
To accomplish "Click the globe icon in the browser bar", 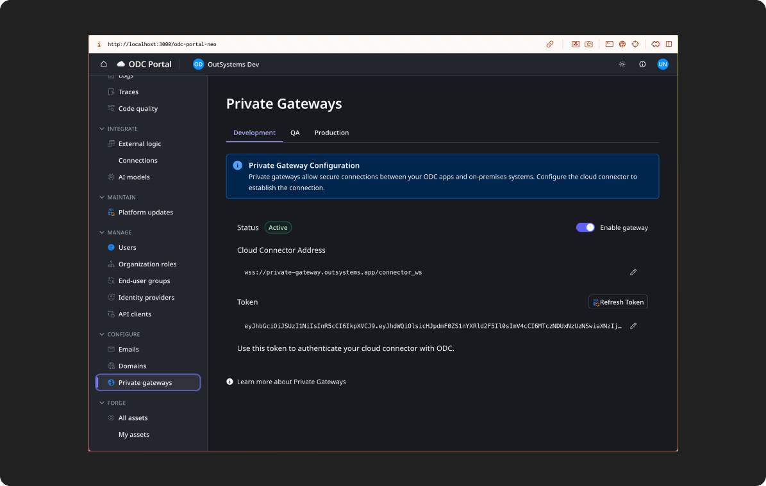I will pos(622,44).
